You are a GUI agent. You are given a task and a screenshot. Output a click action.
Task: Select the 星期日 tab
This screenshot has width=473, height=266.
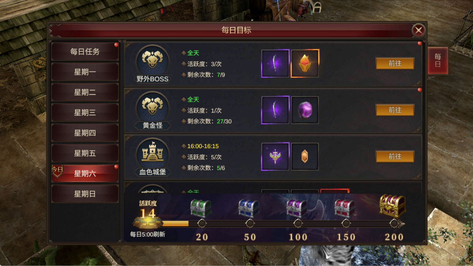pyautogui.click(x=85, y=194)
